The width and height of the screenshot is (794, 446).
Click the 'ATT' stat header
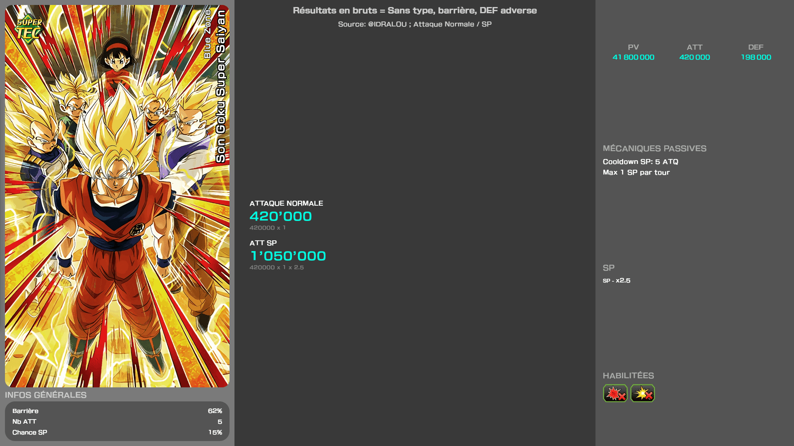(x=695, y=47)
